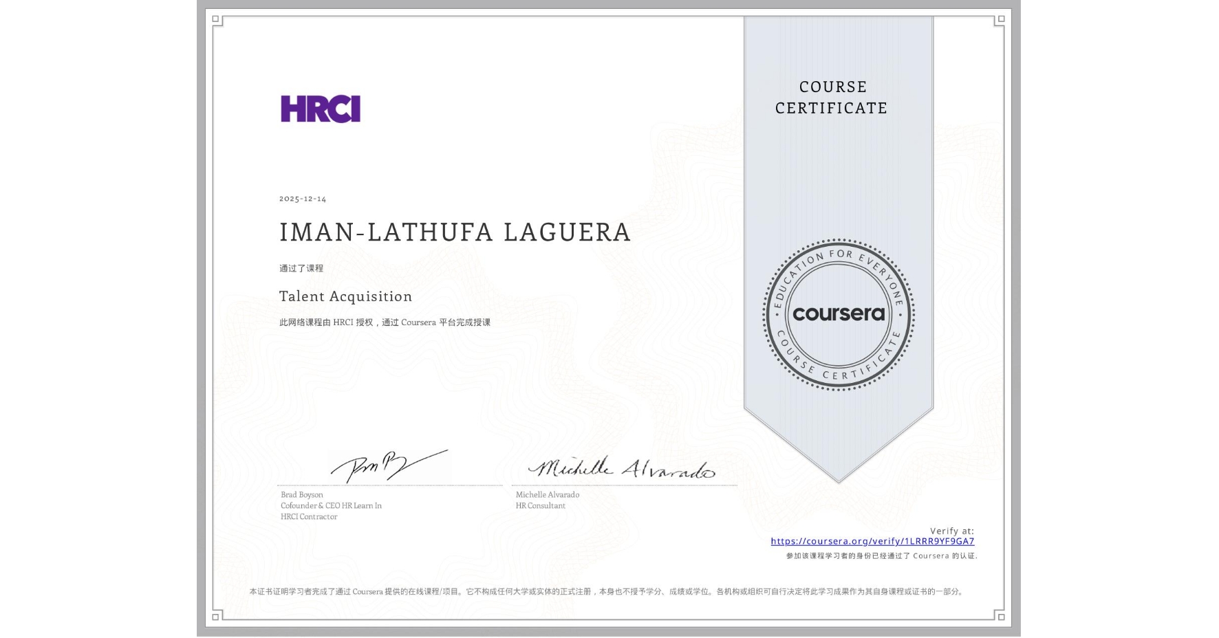Click the identity verification note 参加该课程学习者

tap(882, 556)
